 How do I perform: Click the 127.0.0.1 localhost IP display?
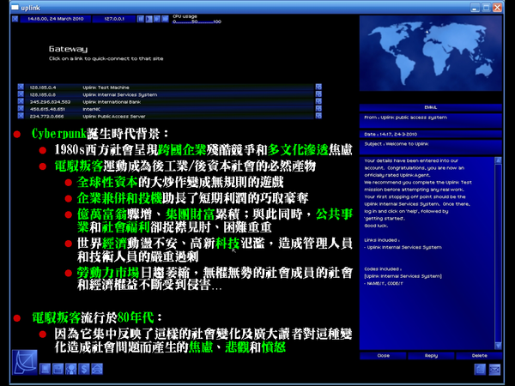pos(114,19)
